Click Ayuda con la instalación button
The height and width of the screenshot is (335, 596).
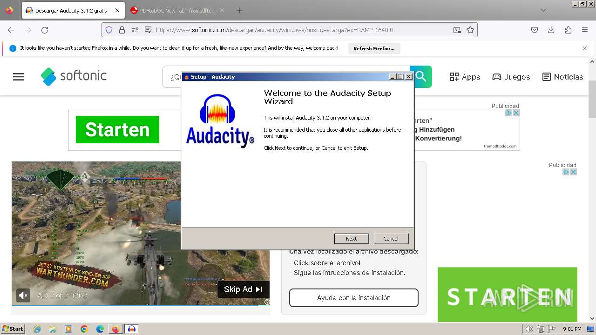coord(354,298)
